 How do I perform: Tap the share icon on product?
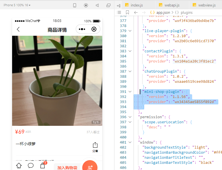(x=95, y=147)
